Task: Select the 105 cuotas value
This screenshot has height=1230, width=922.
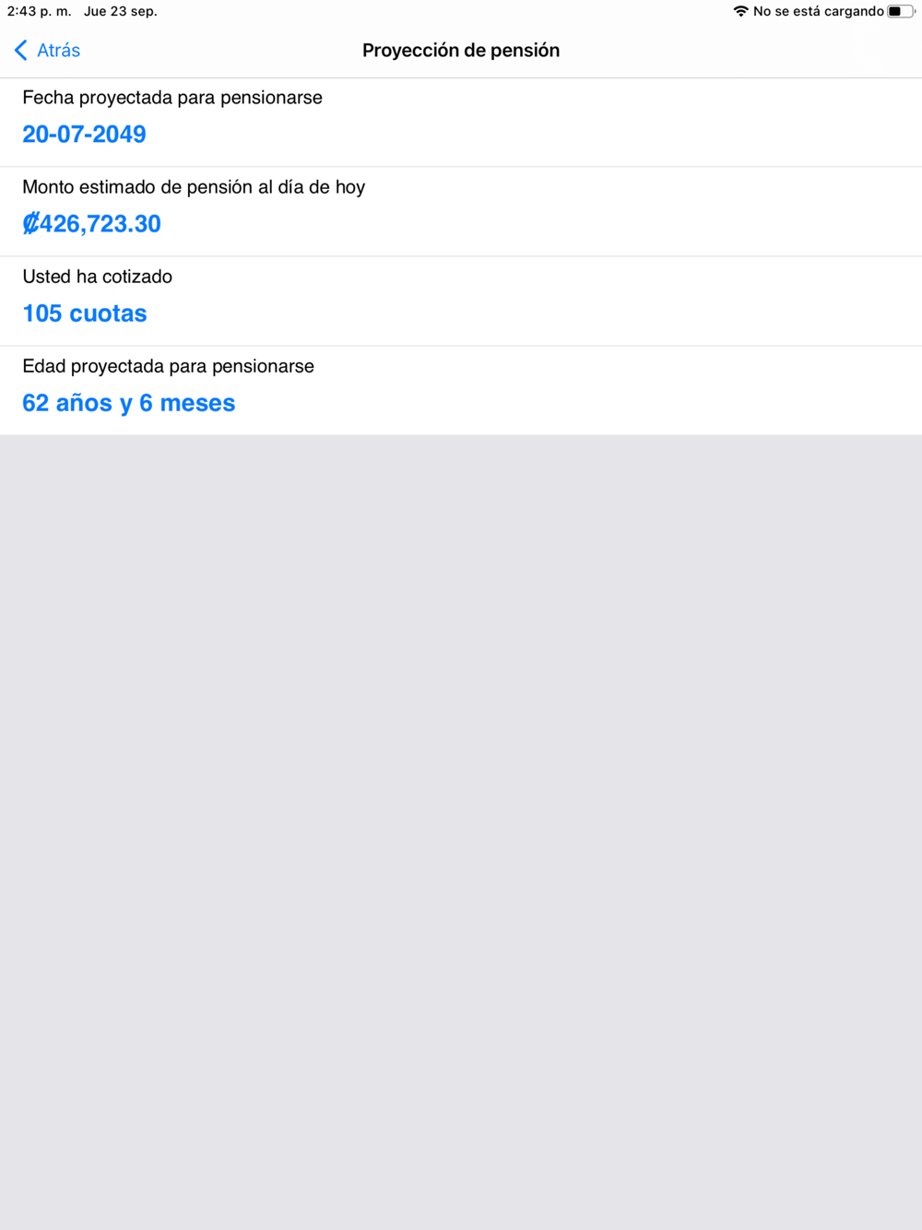Action: pyautogui.click(x=85, y=313)
